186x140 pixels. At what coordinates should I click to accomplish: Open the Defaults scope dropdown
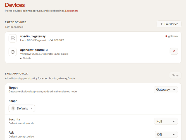pos(22,108)
